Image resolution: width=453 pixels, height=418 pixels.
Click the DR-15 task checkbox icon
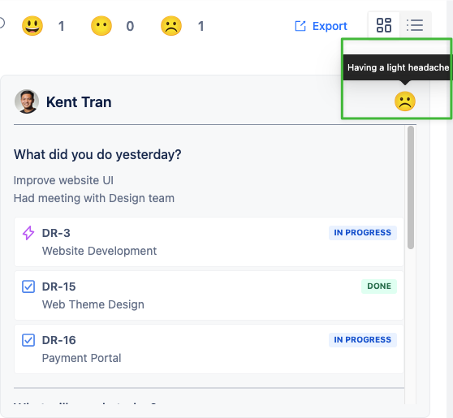point(28,287)
